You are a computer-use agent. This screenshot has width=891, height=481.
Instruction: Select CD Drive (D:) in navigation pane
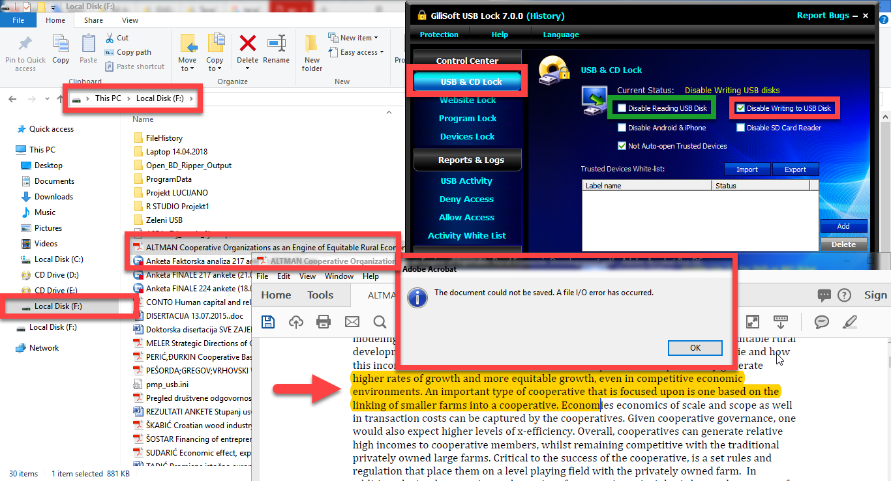click(x=56, y=275)
